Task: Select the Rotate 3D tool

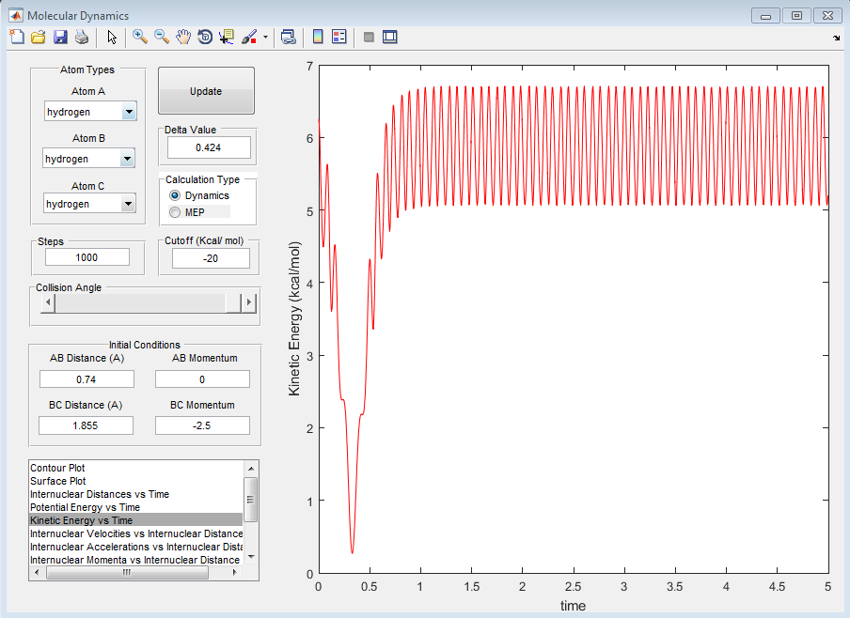Action: [x=205, y=38]
